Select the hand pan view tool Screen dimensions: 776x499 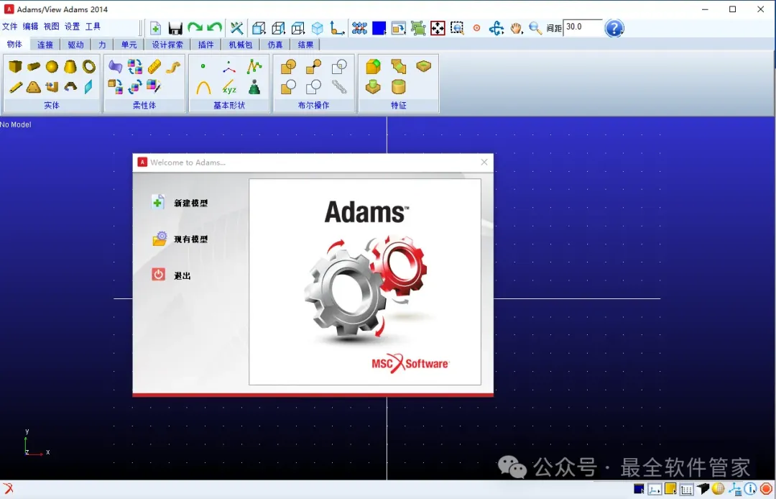point(516,28)
